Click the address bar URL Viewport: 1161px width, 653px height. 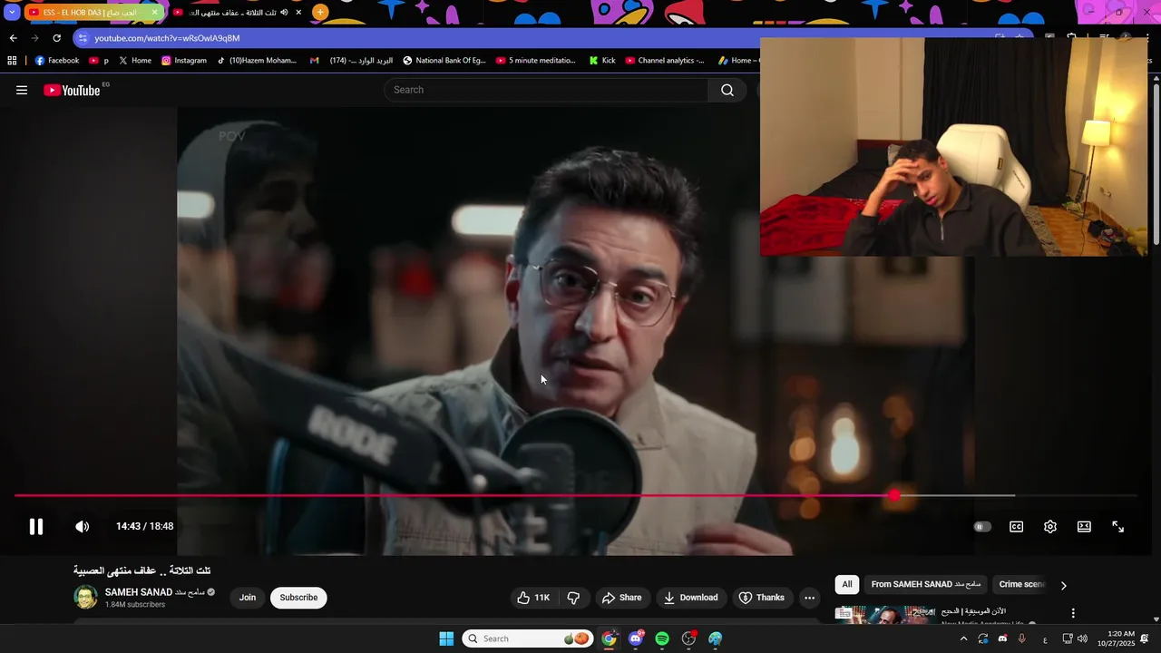point(167,38)
